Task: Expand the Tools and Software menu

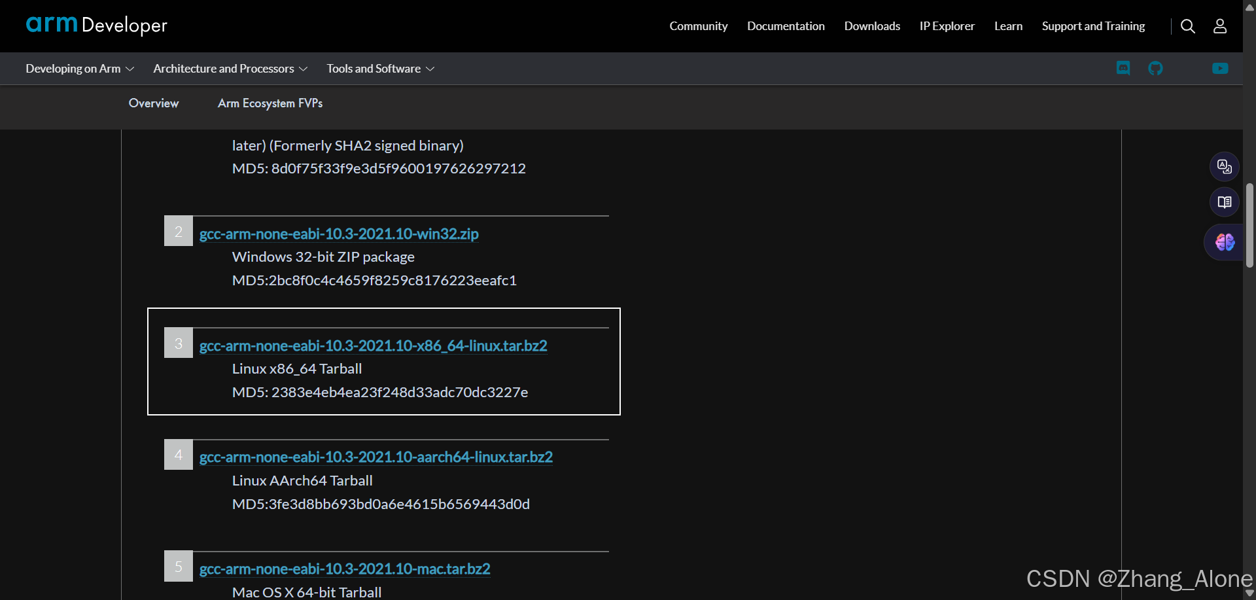Action: [x=381, y=69]
